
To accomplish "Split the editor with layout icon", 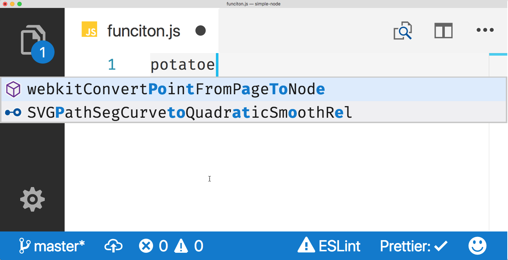I will point(443,31).
